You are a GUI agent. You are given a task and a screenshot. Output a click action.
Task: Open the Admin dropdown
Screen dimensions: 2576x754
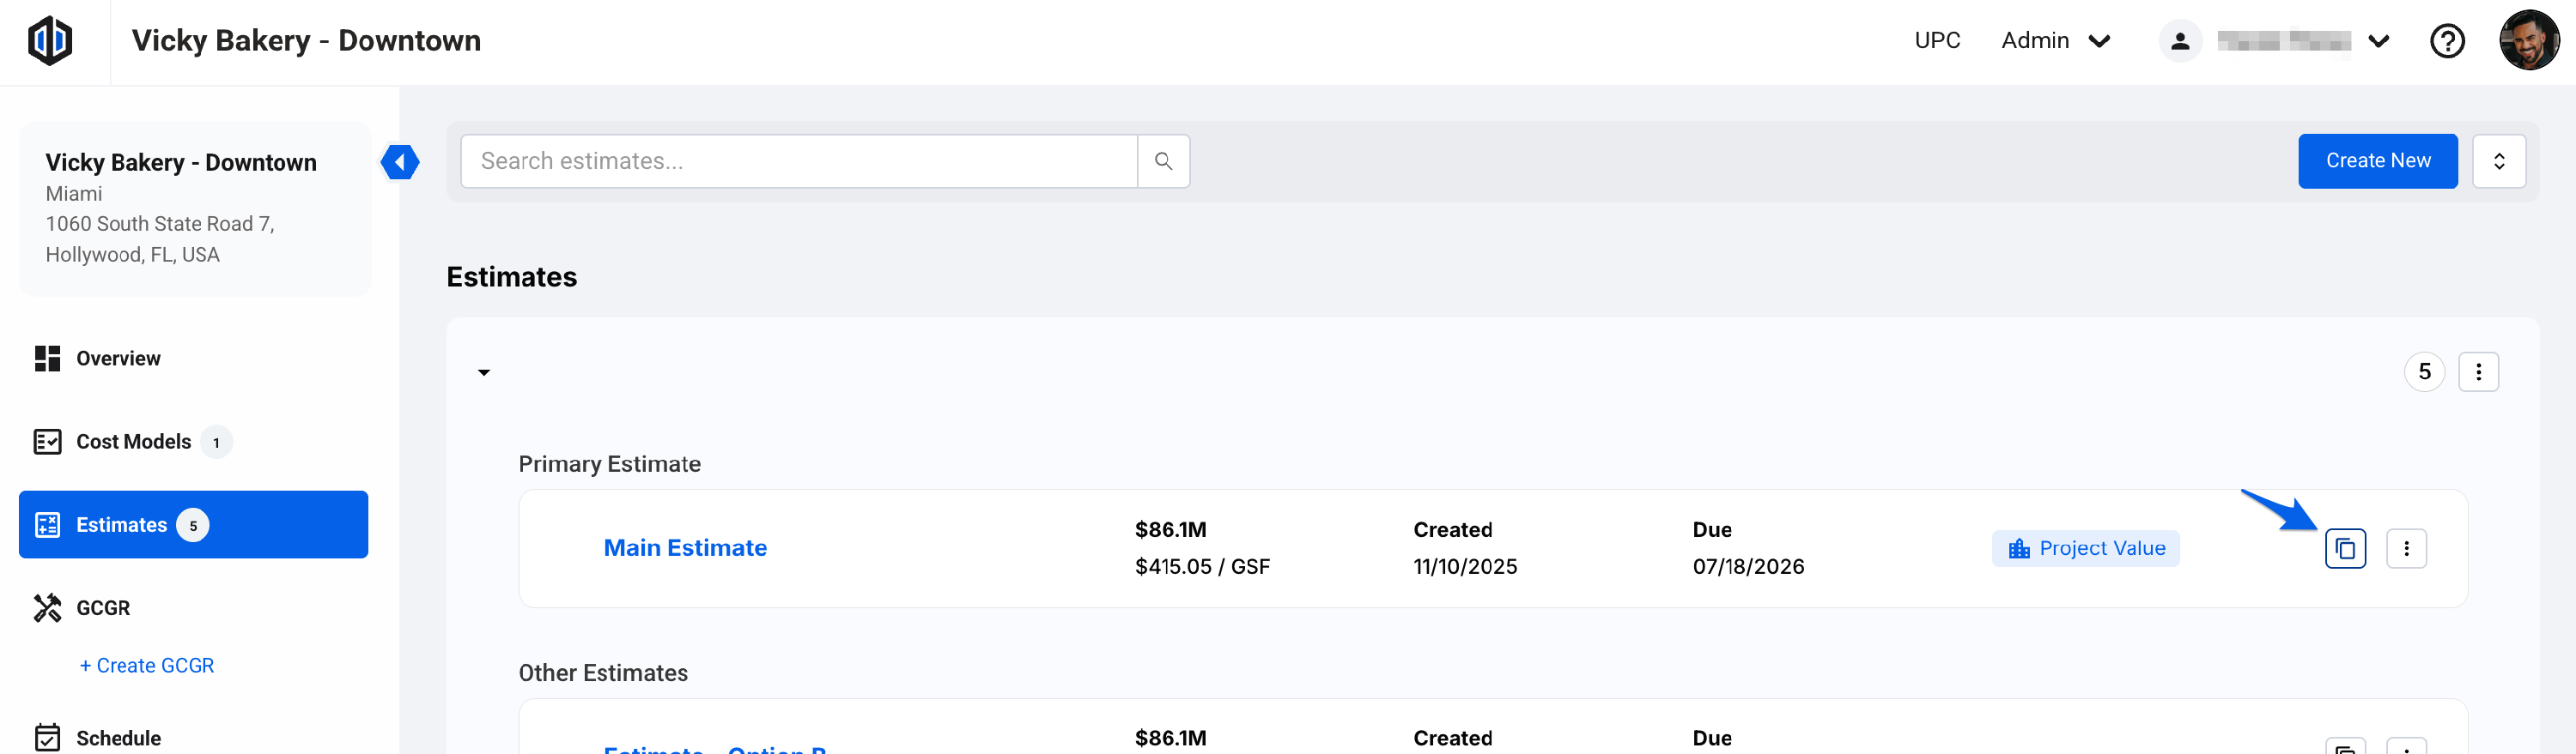[2055, 41]
